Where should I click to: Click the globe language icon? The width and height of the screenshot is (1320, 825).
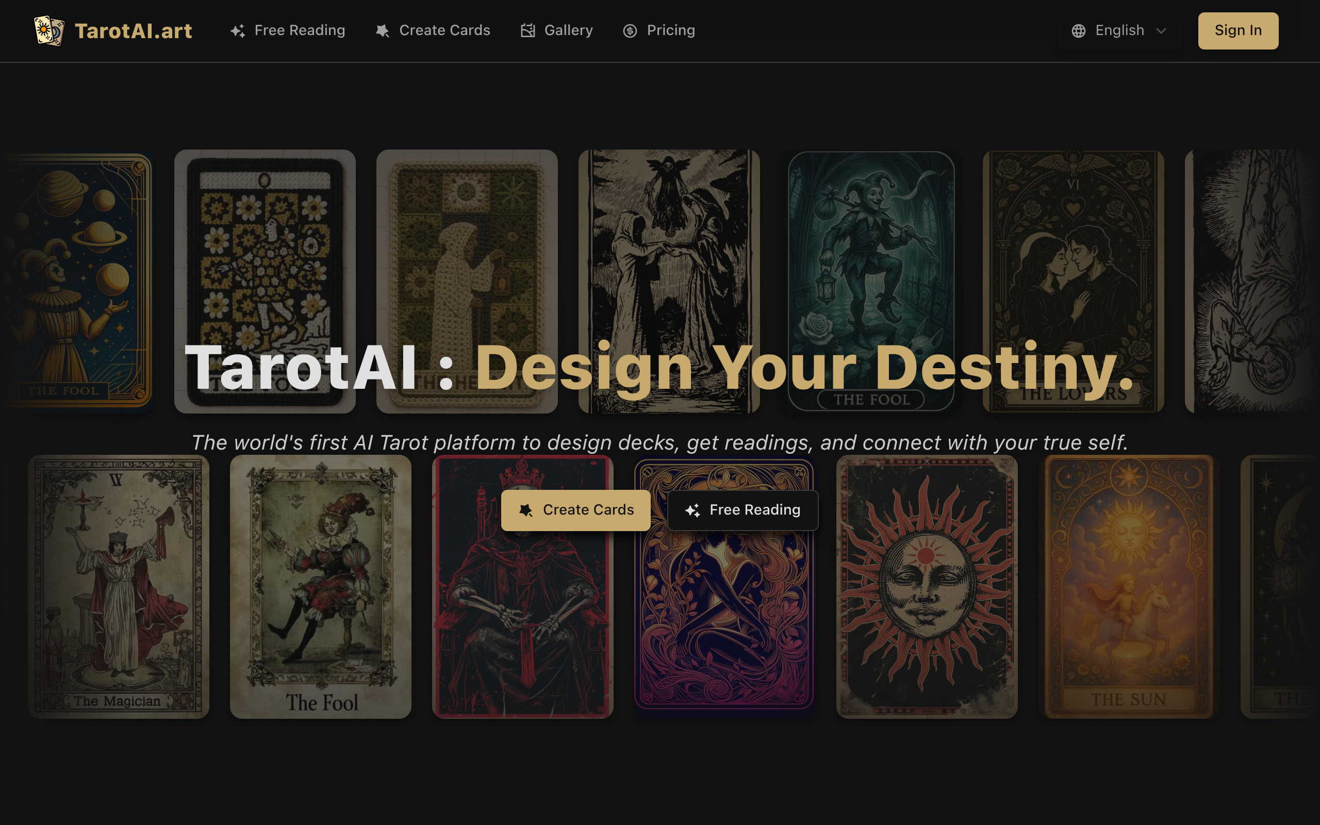1078,31
